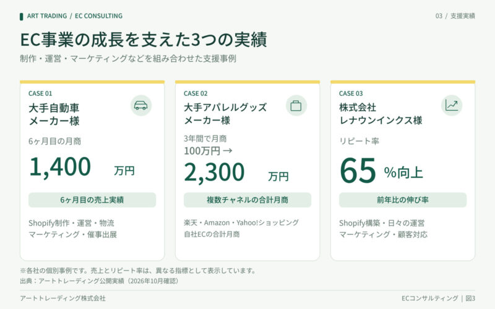Click the 'Shopify制作・運営・物流' description line
This screenshot has height=309, width=495.
(x=71, y=223)
